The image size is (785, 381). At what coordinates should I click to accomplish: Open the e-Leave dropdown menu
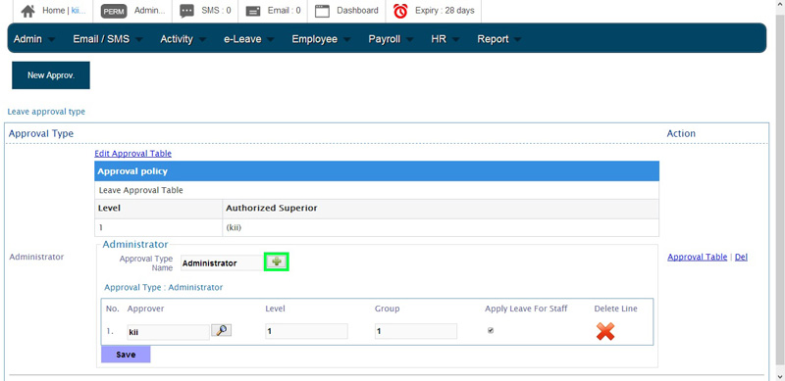tap(249, 39)
